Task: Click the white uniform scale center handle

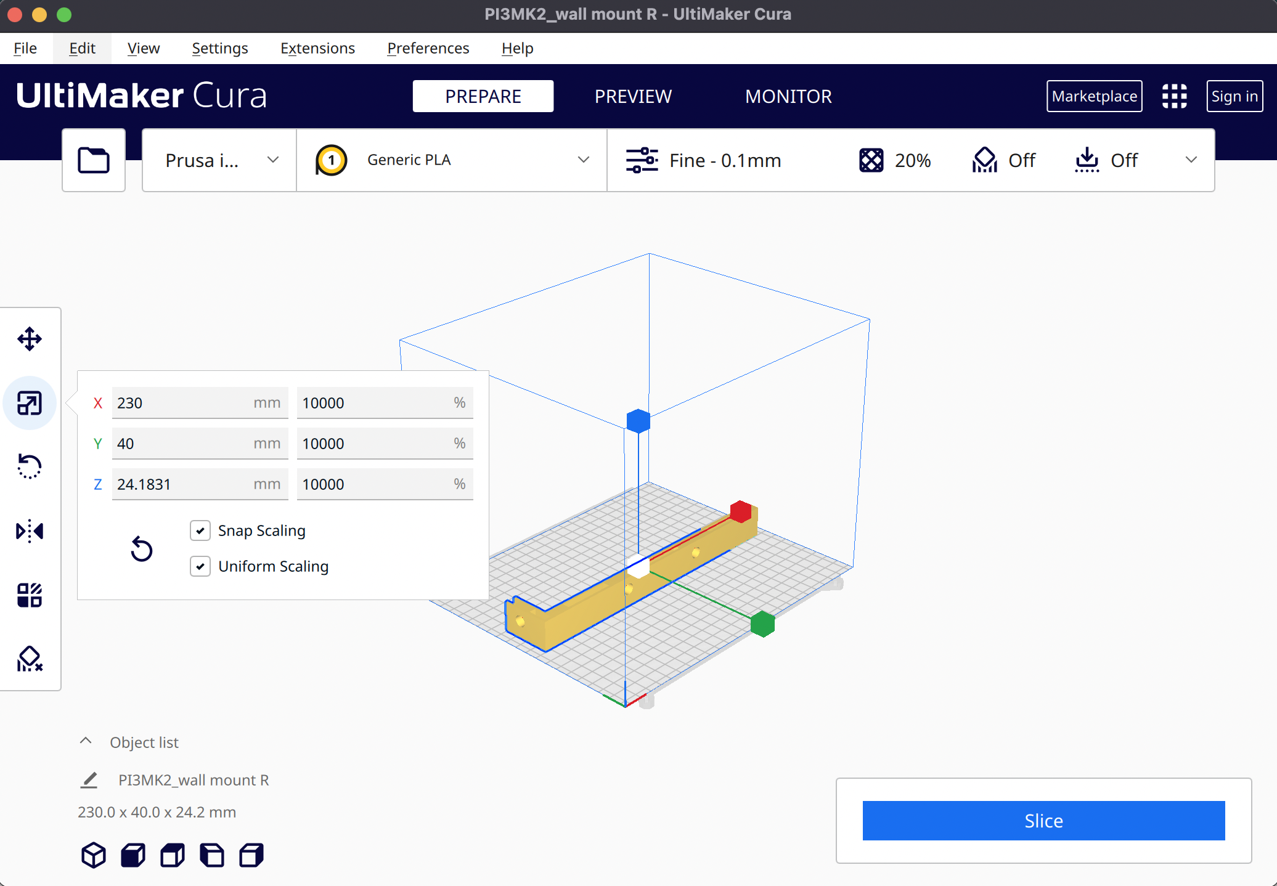Action: click(638, 566)
